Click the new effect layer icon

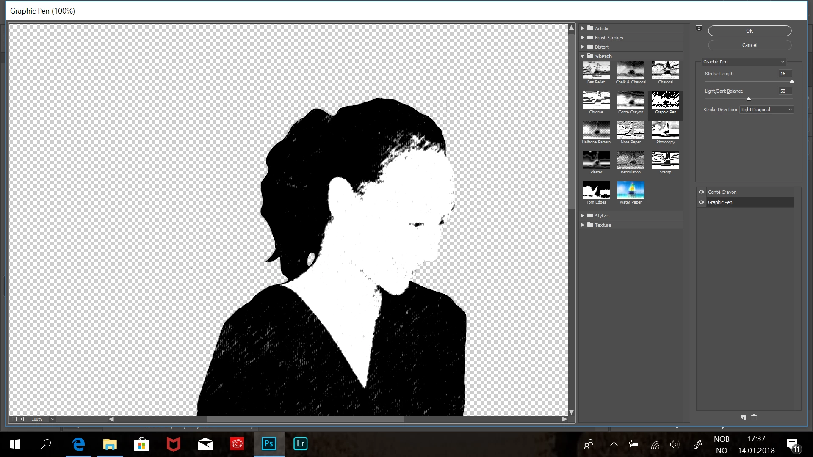(x=743, y=417)
